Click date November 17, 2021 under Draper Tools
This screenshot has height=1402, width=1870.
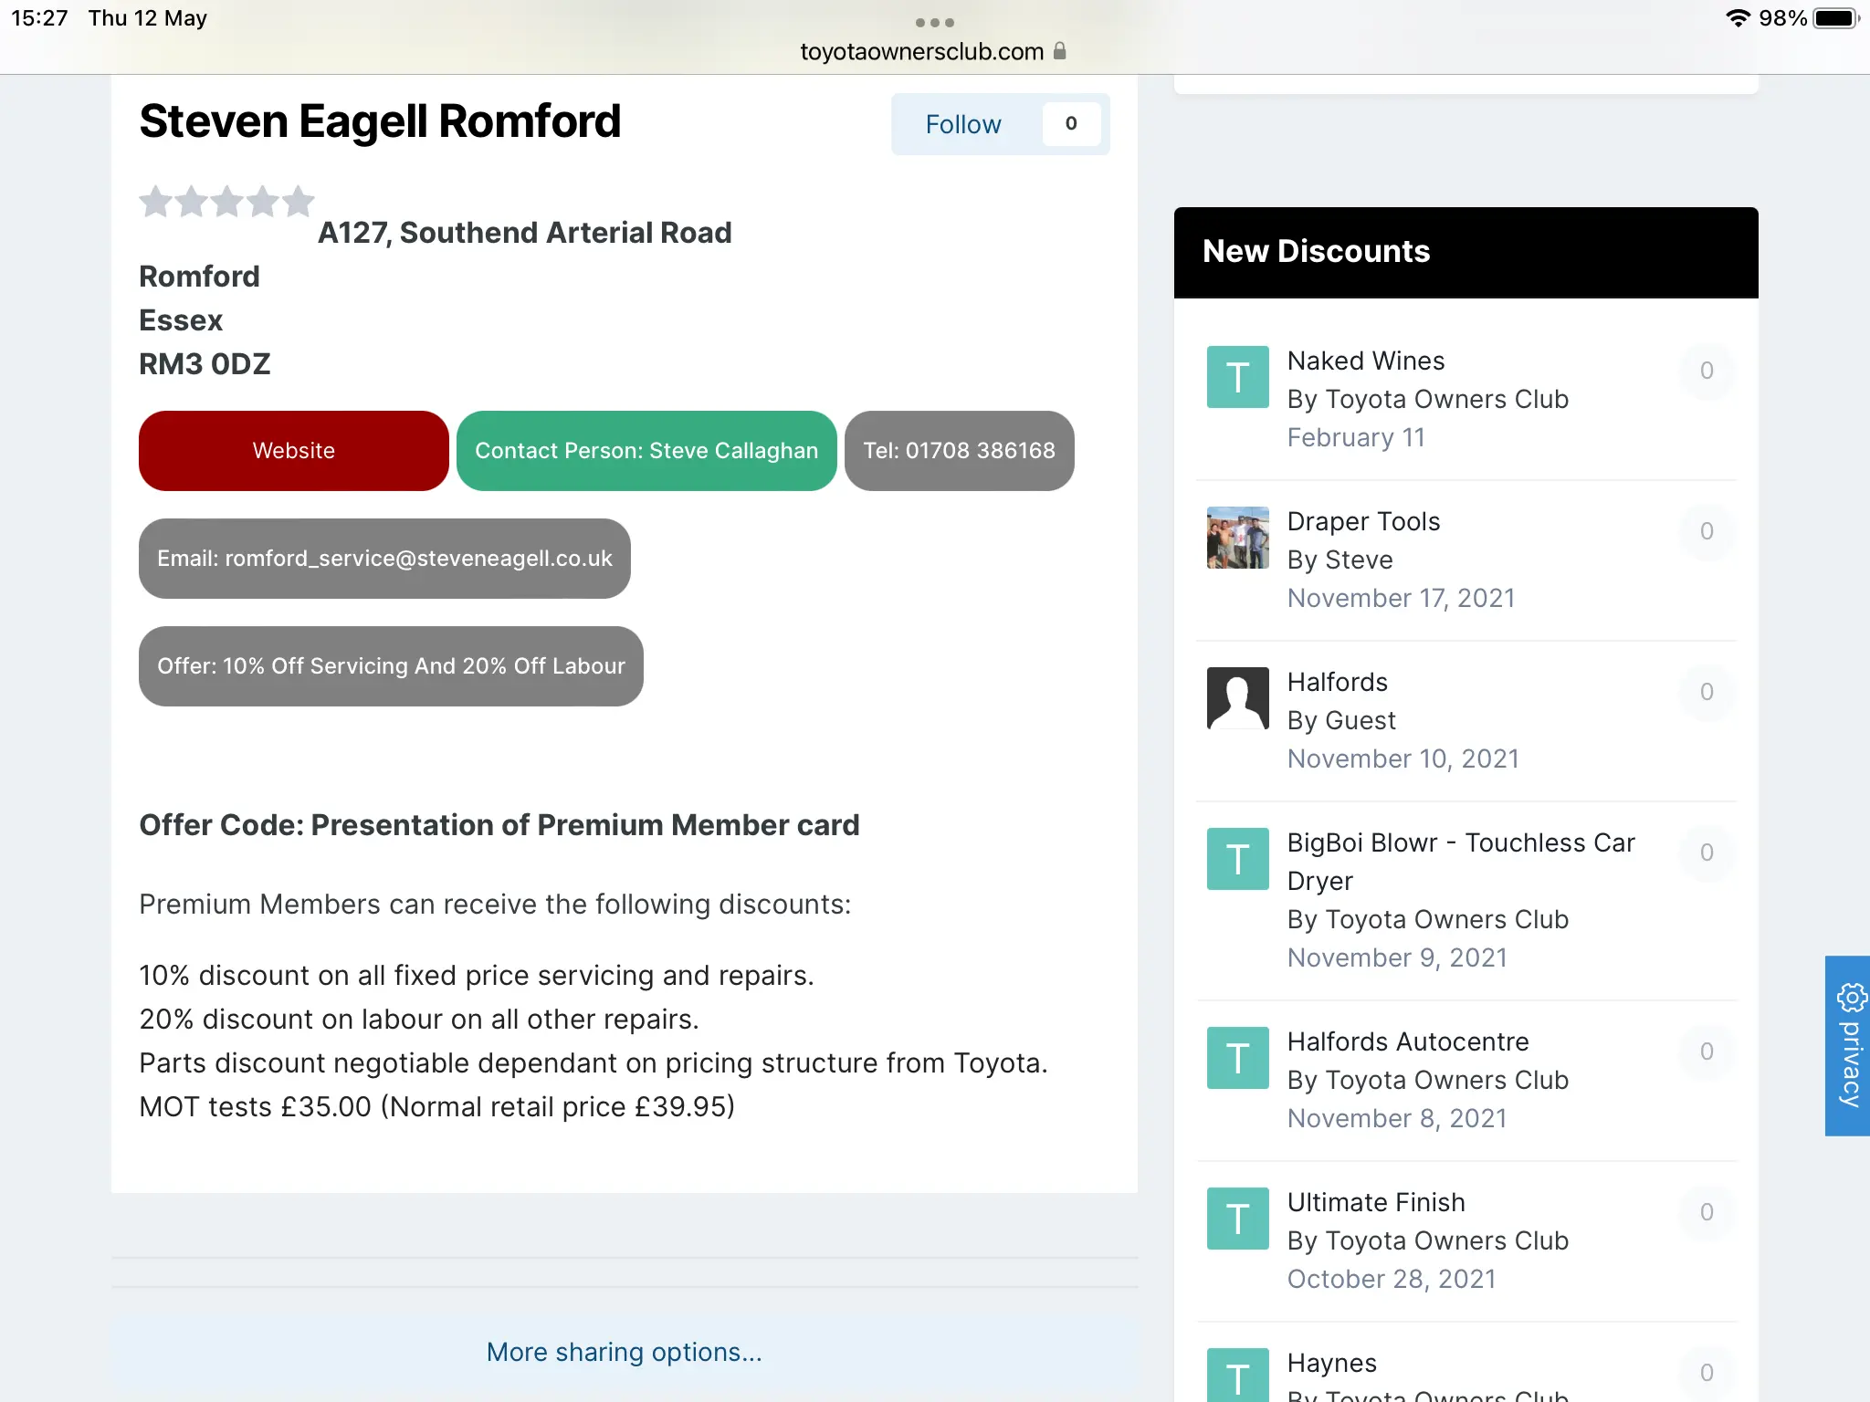coord(1401,598)
